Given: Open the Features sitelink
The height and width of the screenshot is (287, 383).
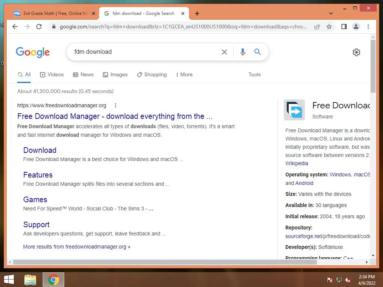Looking at the screenshot, I should [38, 175].
